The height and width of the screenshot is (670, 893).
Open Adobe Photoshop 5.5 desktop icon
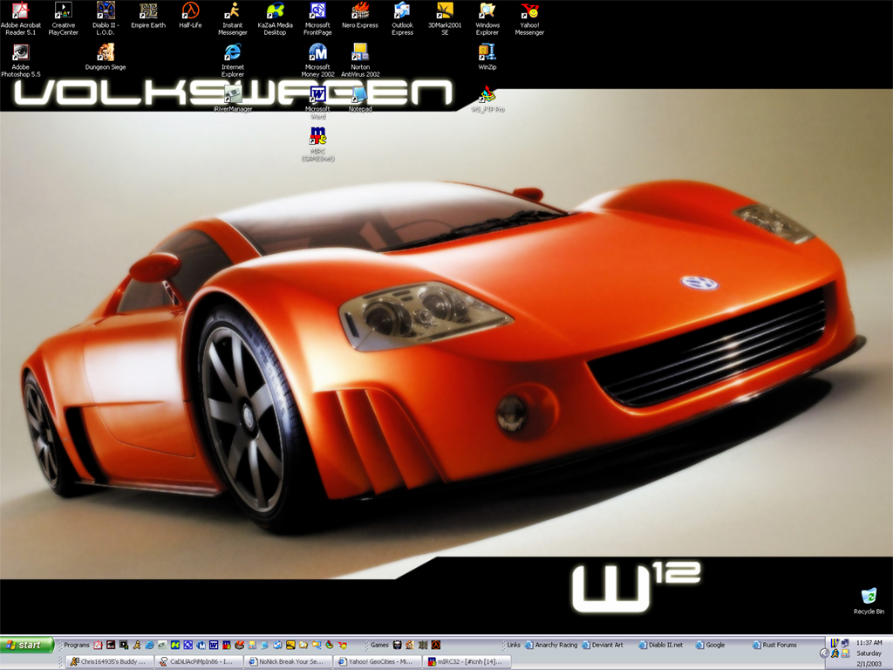point(21,61)
